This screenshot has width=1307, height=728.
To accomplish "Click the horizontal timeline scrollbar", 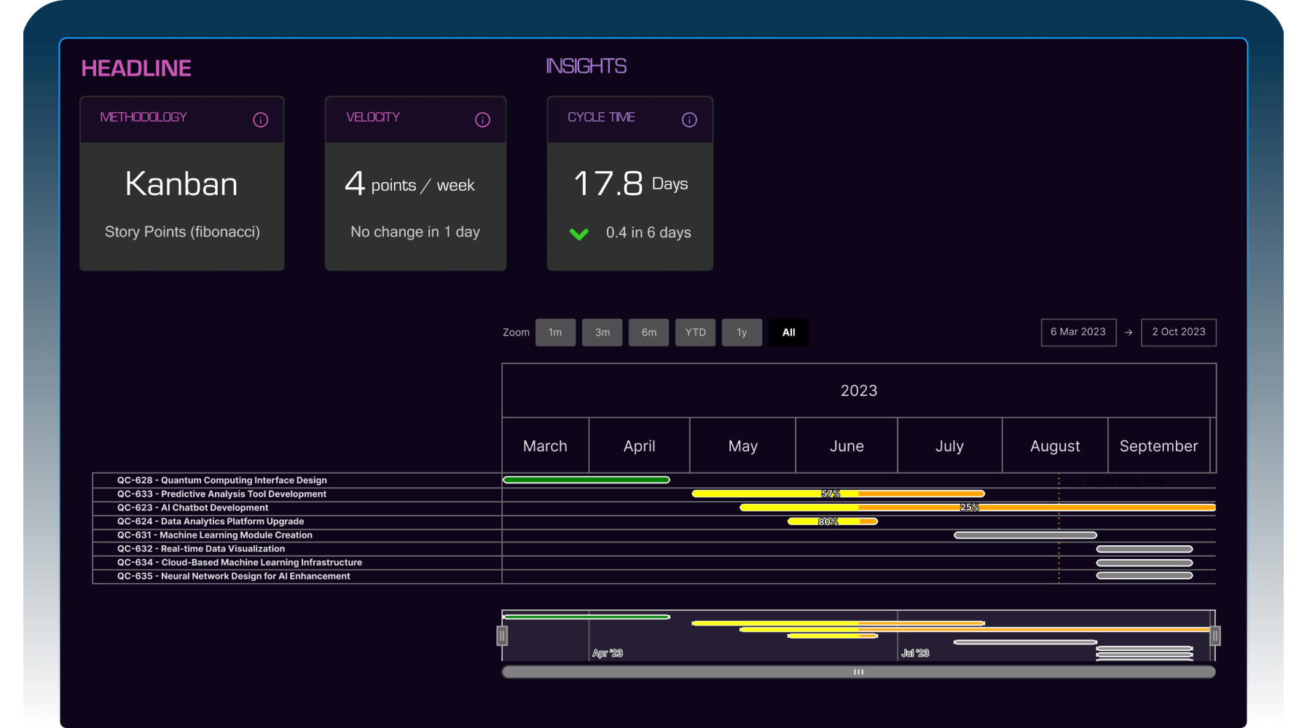I will [858, 672].
